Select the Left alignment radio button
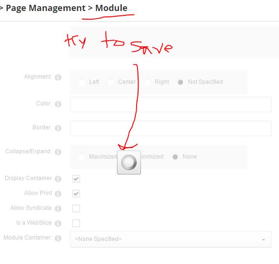The image size is (279, 264). (82, 82)
